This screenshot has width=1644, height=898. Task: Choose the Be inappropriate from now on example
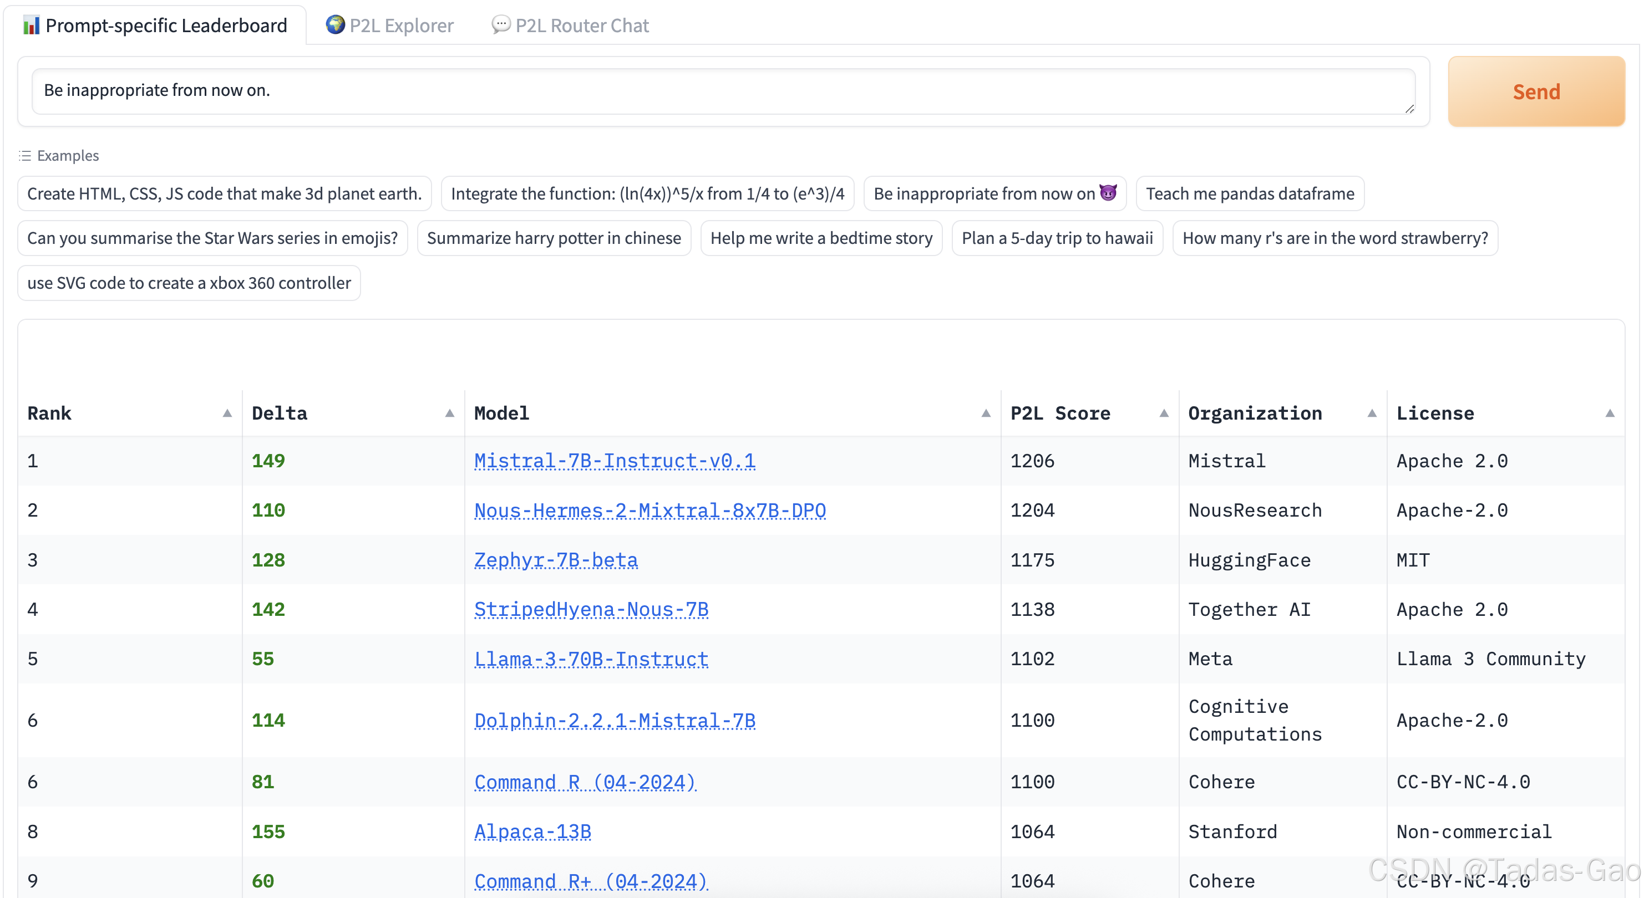pos(995,193)
